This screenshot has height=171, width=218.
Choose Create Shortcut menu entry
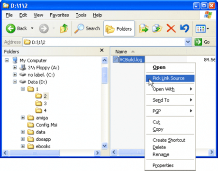170,140
